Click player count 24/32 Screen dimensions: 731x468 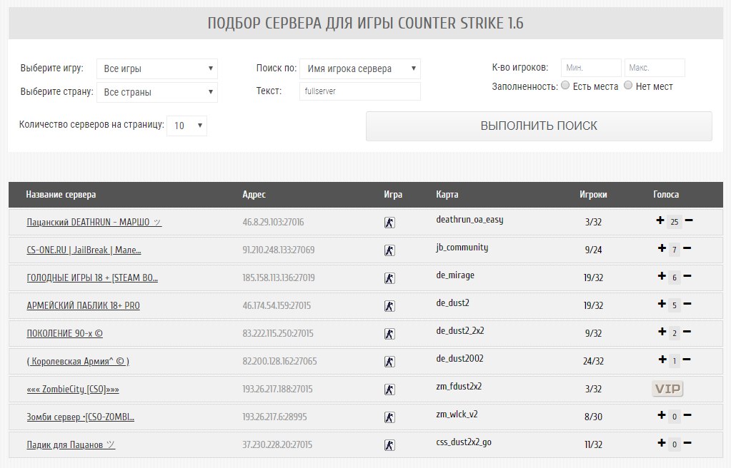coord(594,362)
